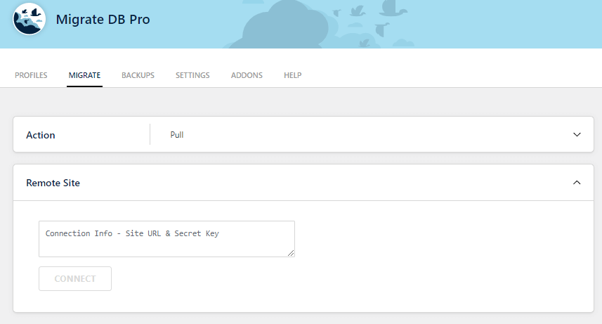
Task: Collapse the Remote Site panel chevron
Action: [577, 183]
